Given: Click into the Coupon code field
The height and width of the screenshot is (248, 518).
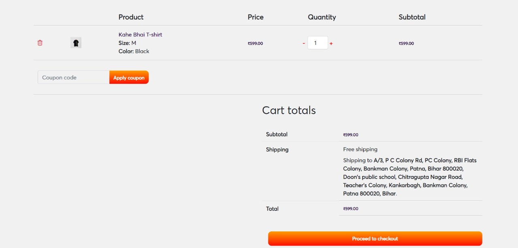Looking at the screenshot, I should (73, 77).
